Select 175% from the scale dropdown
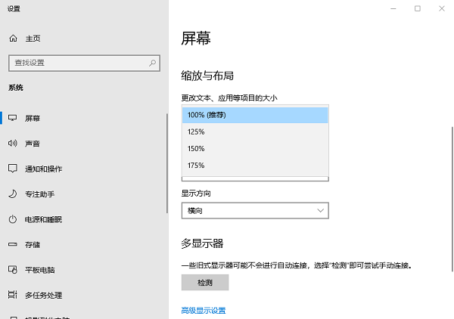 255,166
